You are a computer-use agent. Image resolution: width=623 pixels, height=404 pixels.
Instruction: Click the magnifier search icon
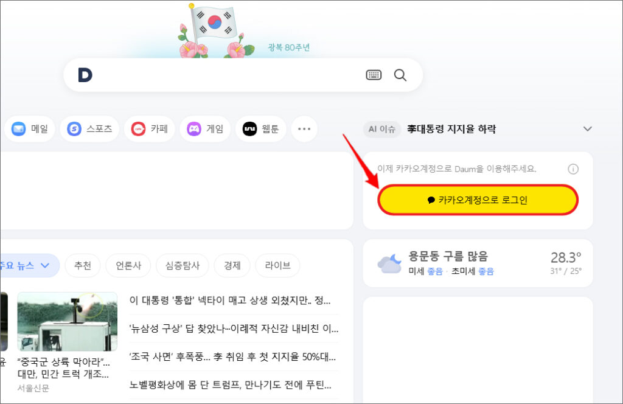400,75
